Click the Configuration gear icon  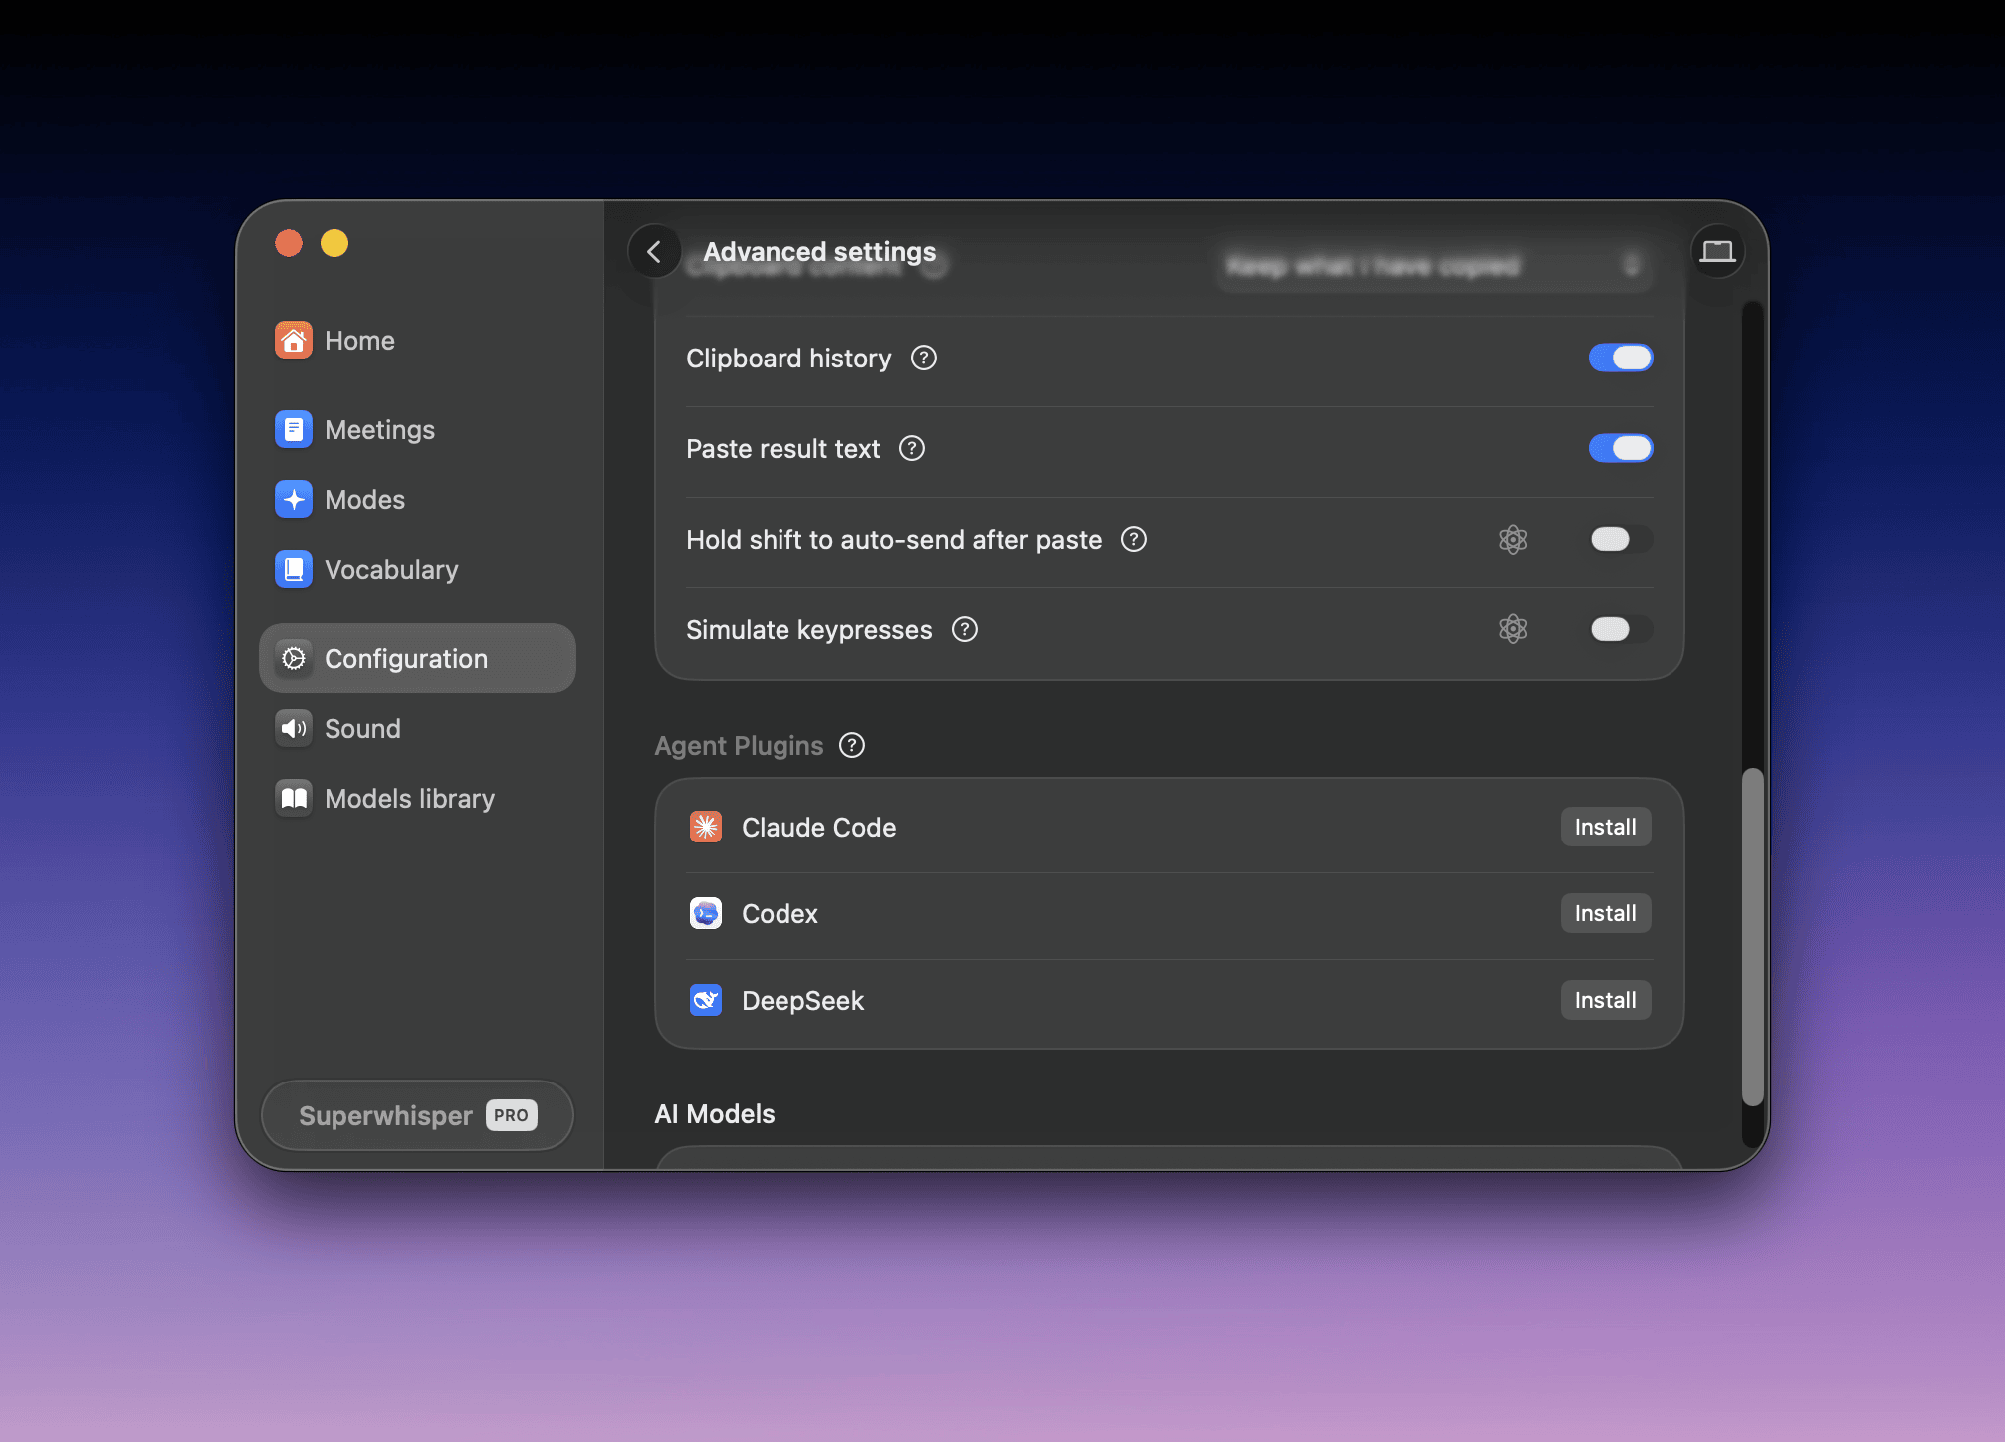293,659
